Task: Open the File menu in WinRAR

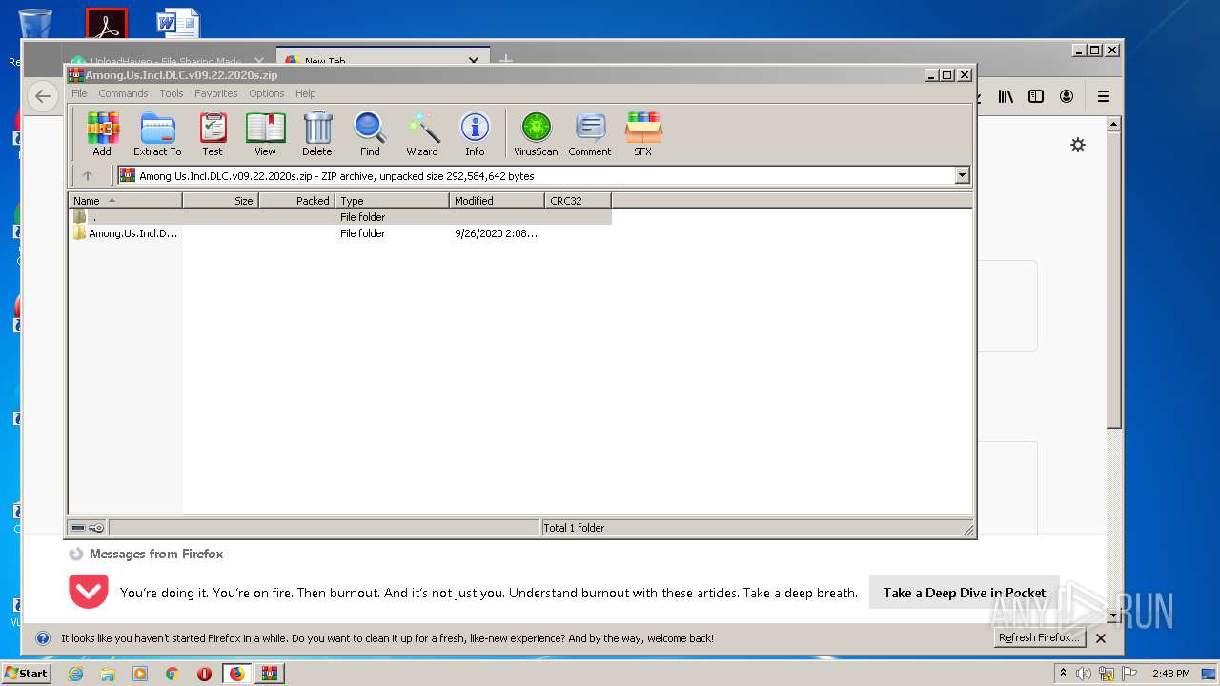Action: coord(79,93)
